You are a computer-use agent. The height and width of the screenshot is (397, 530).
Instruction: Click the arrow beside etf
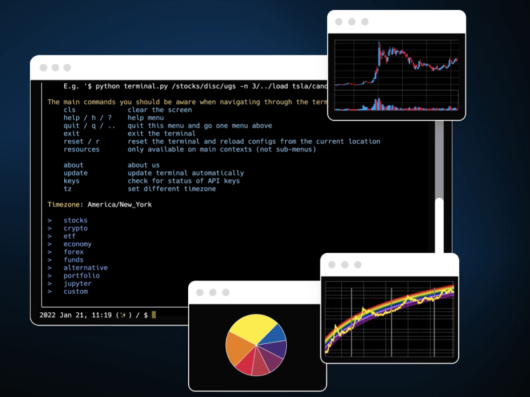tap(50, 236)
